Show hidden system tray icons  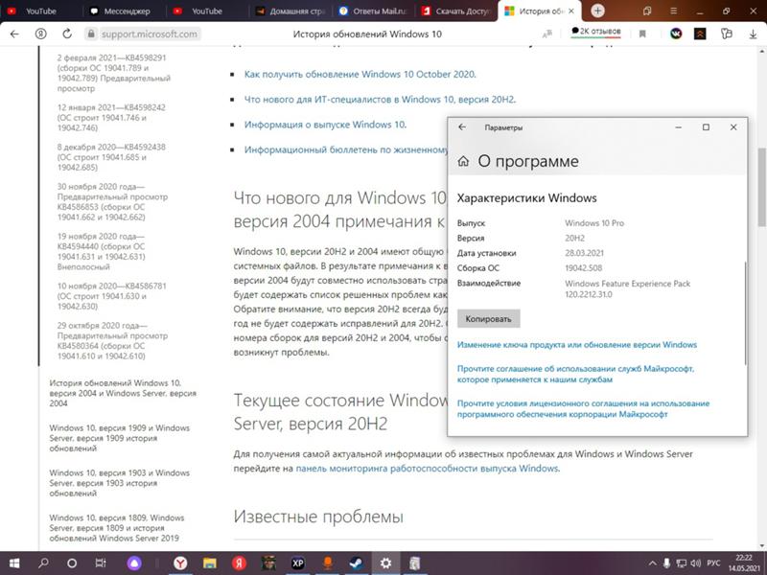[653, 563]
